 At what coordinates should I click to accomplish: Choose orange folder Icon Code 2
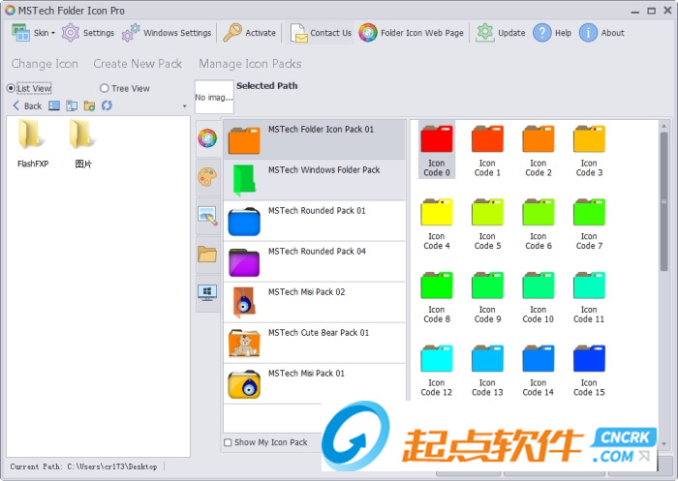pyautogui.click(x=539, y=150)
